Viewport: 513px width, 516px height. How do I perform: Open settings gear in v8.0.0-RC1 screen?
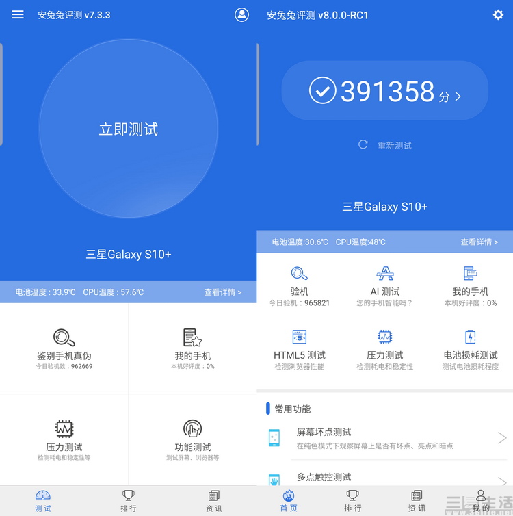click(498, 15)
